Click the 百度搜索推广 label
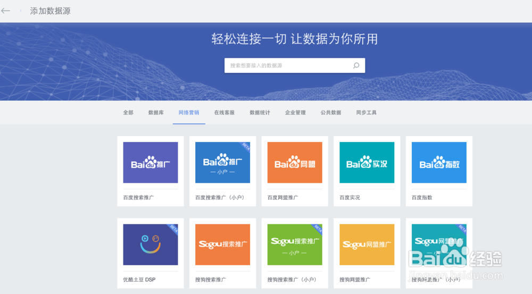This screenshot has height=294, width=532. click(138, 197)
